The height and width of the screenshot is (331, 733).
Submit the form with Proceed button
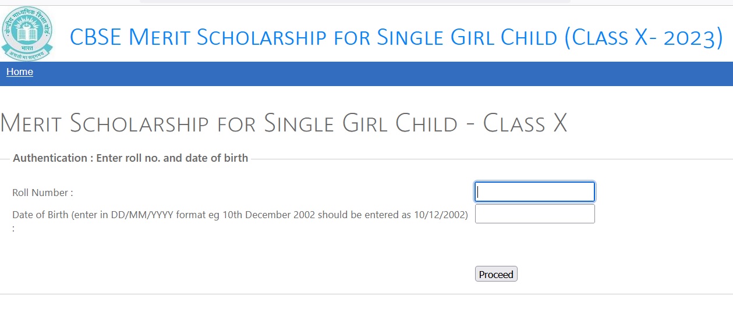click(x=496, y=274)
